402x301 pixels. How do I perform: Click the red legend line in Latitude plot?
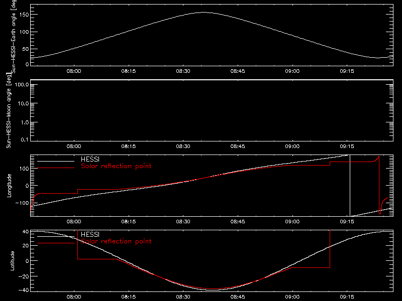pyautogui.click(x=56, y=243)
